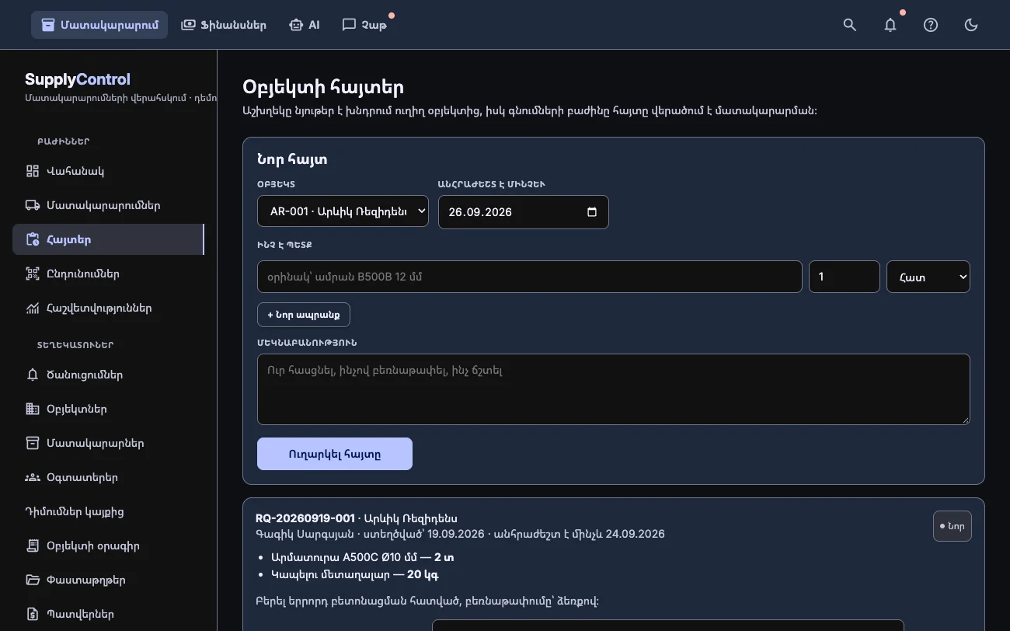Image resolution: width=1010 pixels, height=631 pixels.
Task: Click the QR scan icon beside Ընդունումներ
Action: coord(33,274)
